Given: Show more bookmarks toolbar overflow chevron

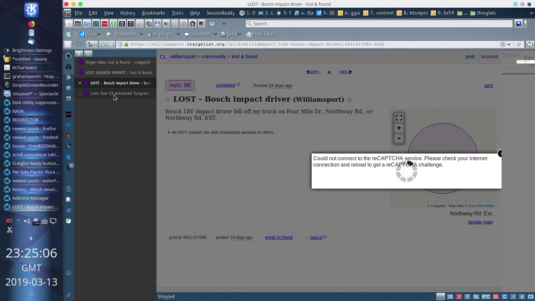Looking at the screenshot, I should coord(531,13).
